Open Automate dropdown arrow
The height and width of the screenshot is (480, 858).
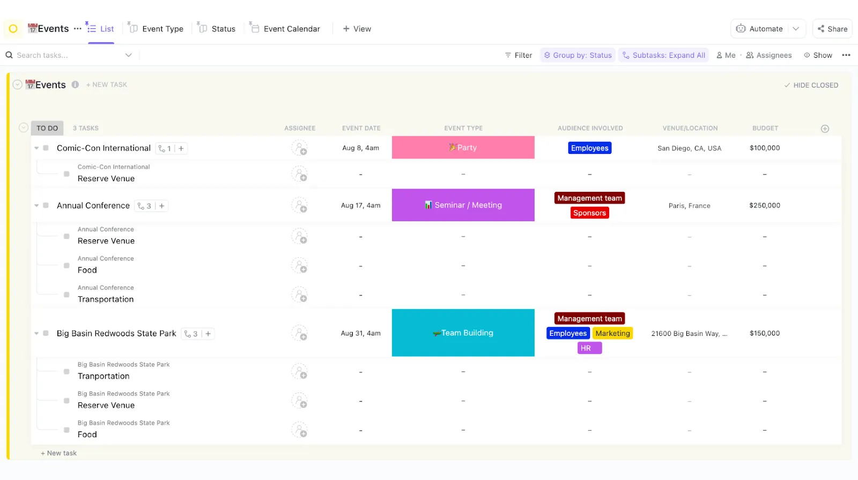pyautogui.click(x=796, y=29)
